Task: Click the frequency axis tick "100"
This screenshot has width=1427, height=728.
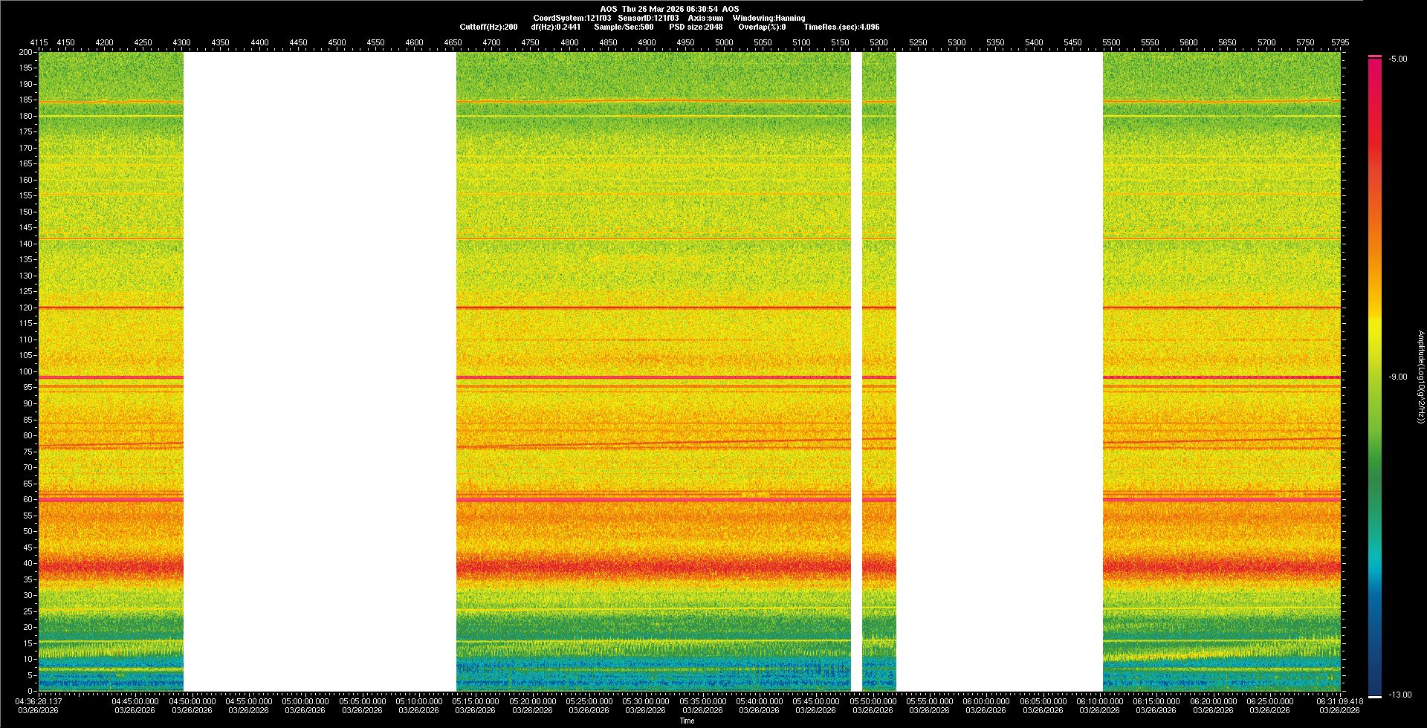Action: click(x=26, y=371)
